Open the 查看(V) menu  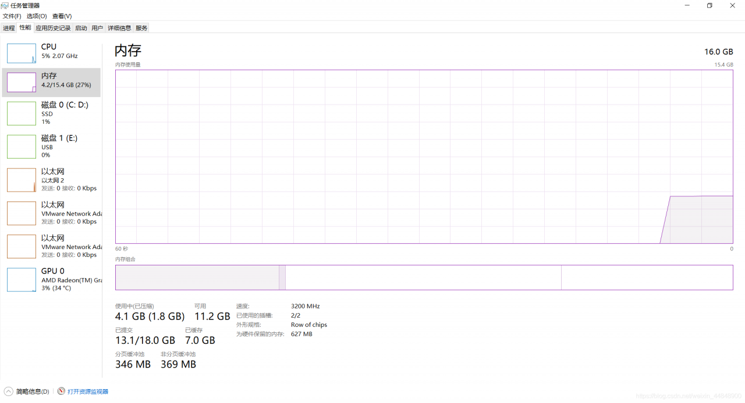point(62,16)
